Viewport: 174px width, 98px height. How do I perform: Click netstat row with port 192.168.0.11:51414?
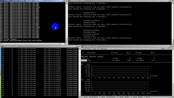pos(39,93)
